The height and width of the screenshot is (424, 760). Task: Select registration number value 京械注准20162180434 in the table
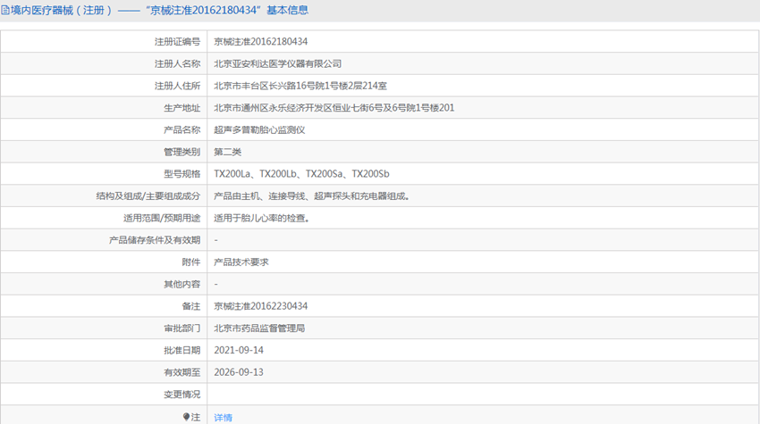tap(261, 42)
